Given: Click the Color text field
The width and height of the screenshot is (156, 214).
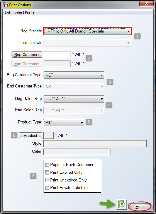Looking at the screenshot, I should point(77,152).
